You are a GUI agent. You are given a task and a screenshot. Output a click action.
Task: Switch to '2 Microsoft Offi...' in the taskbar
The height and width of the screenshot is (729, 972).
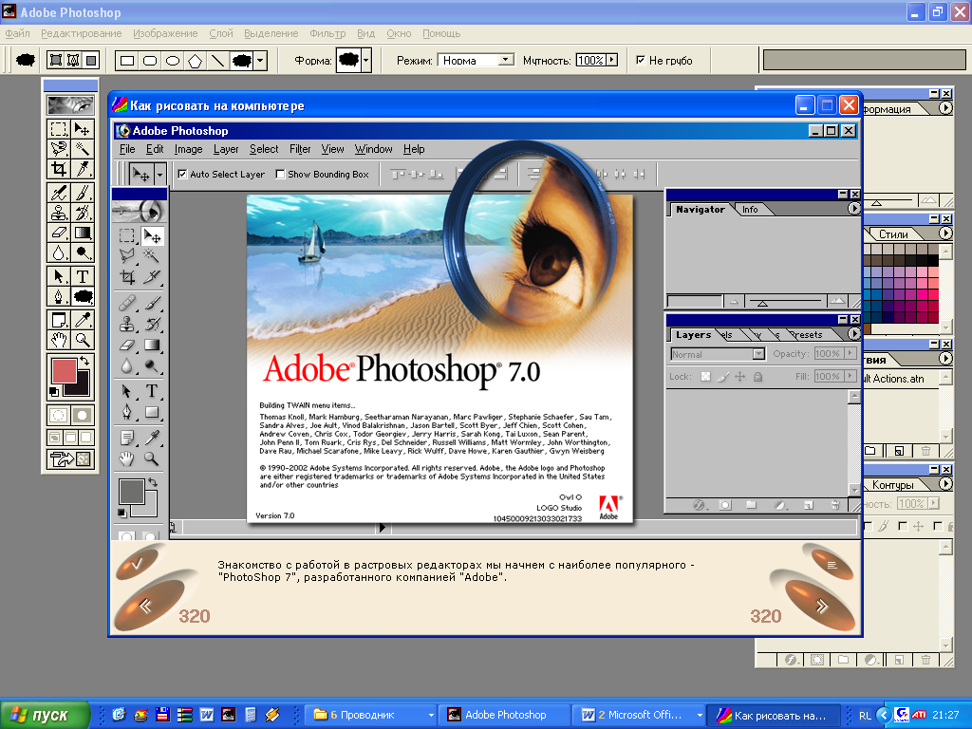click(x=639, y=715)
